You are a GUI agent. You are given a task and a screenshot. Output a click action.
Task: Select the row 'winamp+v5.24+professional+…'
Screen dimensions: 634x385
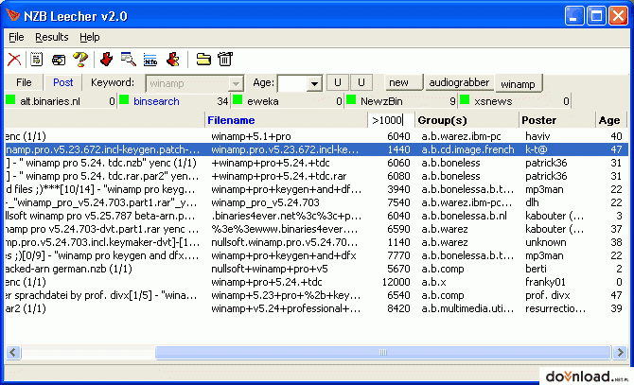tap(317, 308)
